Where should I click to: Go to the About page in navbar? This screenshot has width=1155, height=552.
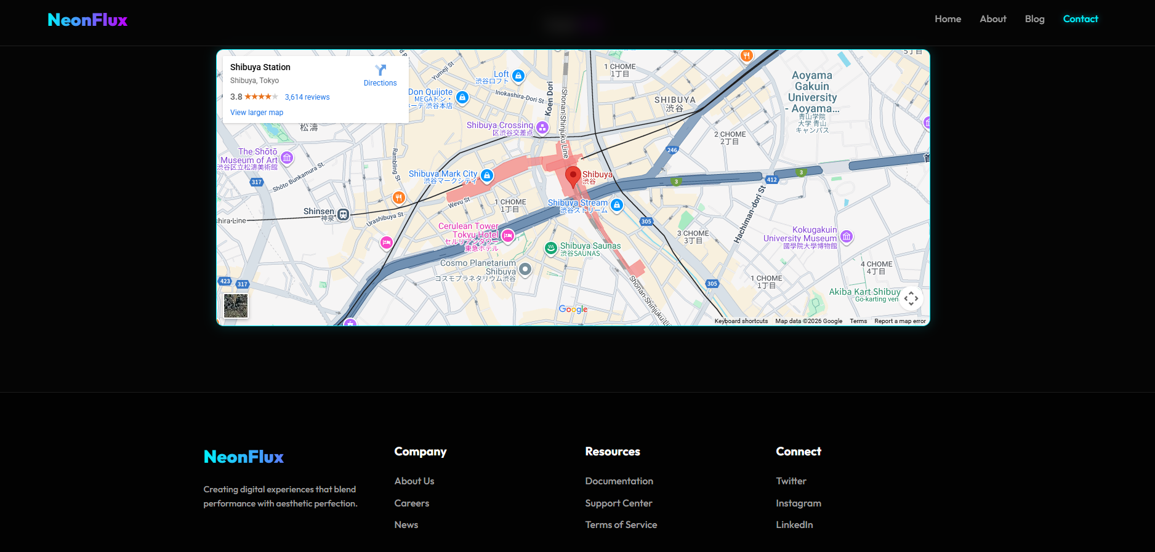[992, 19]
